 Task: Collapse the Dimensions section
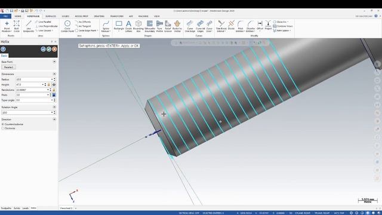[x=54, y=74]
